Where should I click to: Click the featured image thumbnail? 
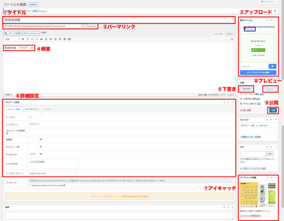pos(258,195)
